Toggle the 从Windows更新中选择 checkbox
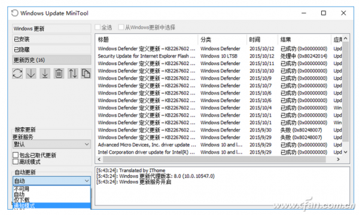 tap(121, 27)
